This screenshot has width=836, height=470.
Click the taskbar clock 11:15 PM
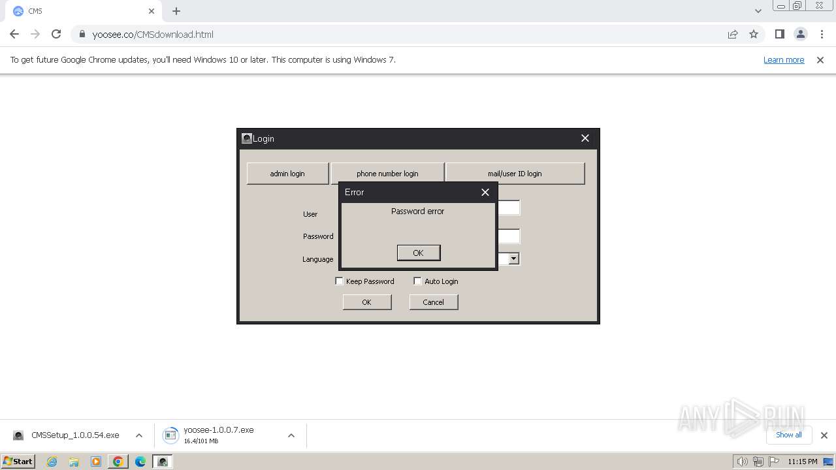[802, 462]
